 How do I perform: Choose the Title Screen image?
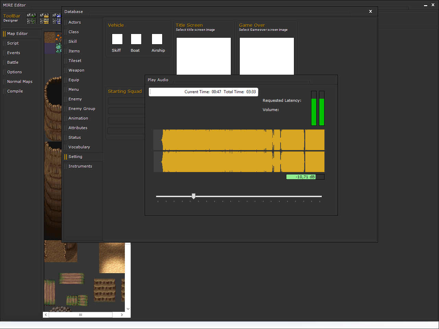tap(204, 56)
